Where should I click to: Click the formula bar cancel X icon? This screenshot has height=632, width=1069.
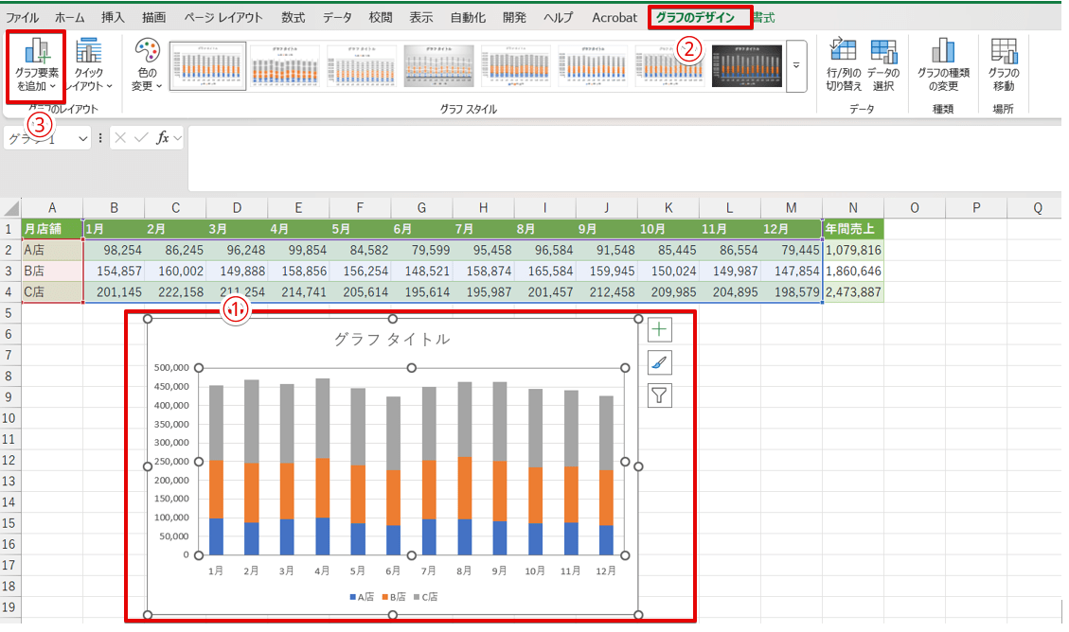click(x=120, y=138)
